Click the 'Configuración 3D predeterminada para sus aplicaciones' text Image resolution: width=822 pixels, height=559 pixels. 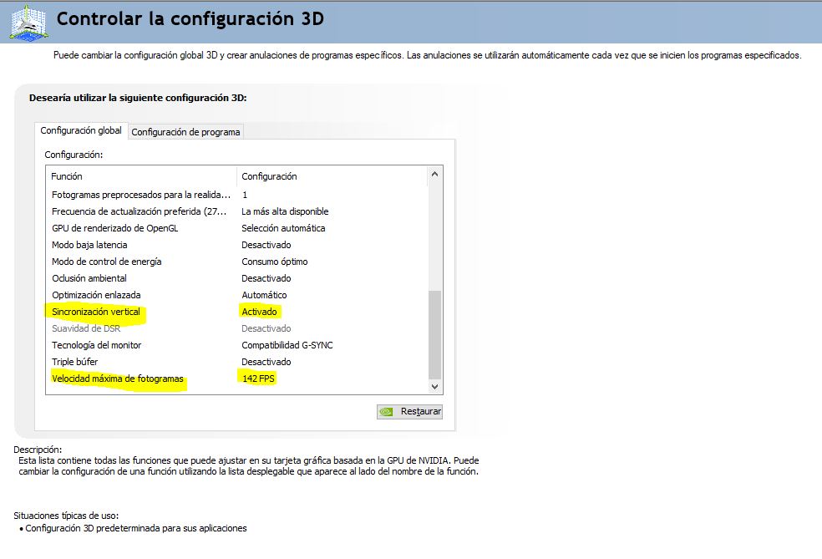click(136, 528)
